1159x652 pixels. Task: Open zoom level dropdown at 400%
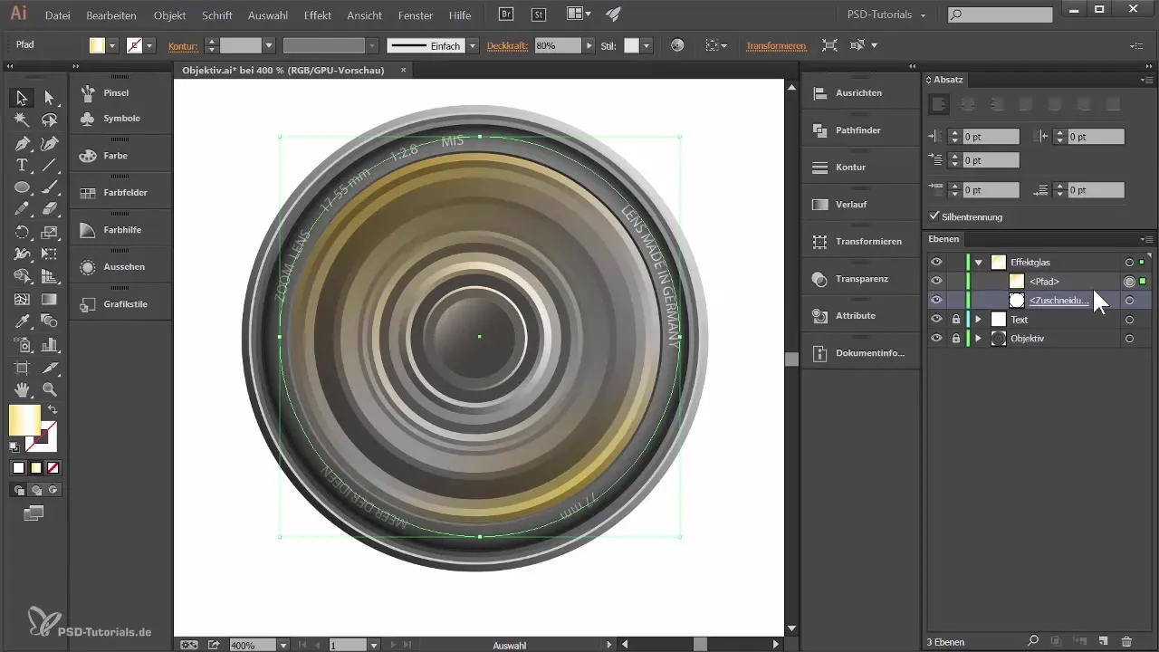[x=283, y=645]
